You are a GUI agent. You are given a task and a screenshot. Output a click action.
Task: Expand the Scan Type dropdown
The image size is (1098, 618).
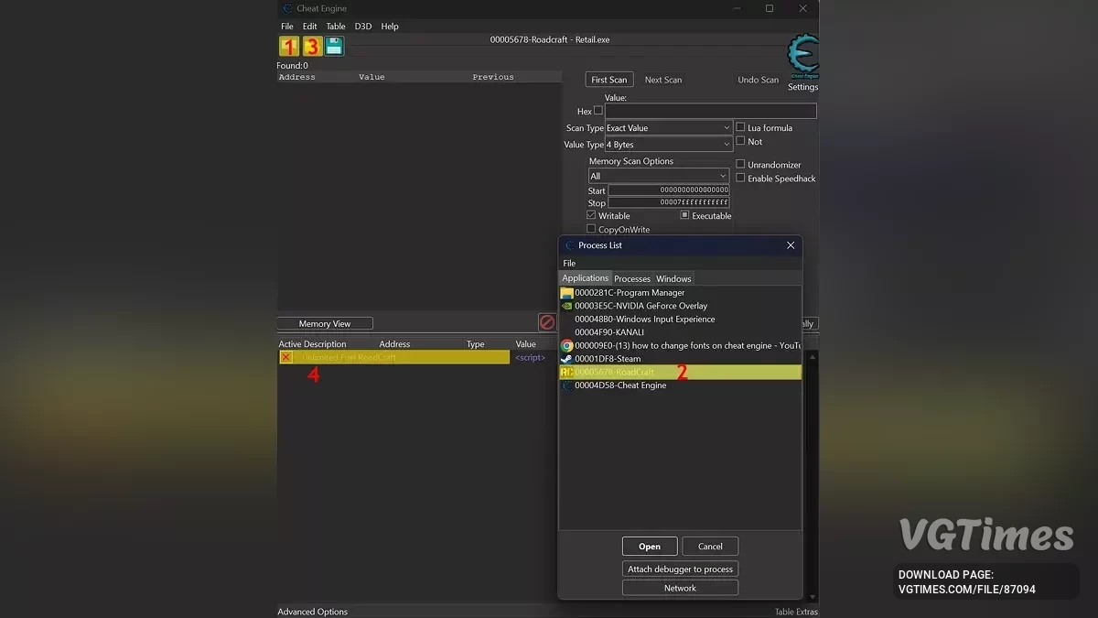click(x=669, y=128)
